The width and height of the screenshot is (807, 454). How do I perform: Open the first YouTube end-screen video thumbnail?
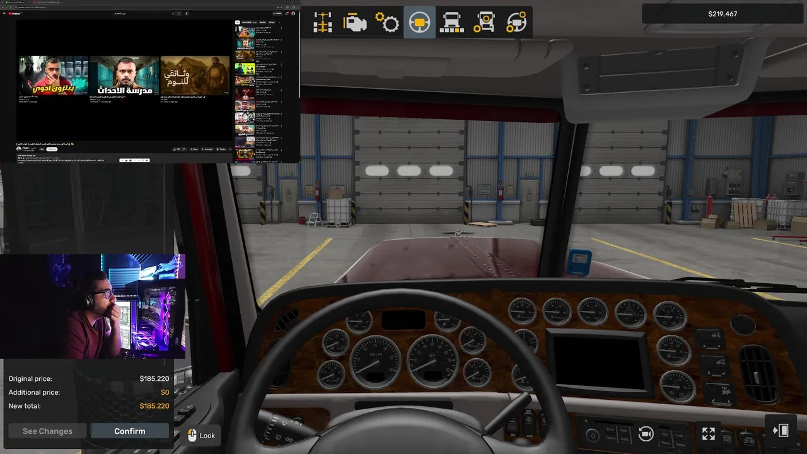[x=53, y=76]
